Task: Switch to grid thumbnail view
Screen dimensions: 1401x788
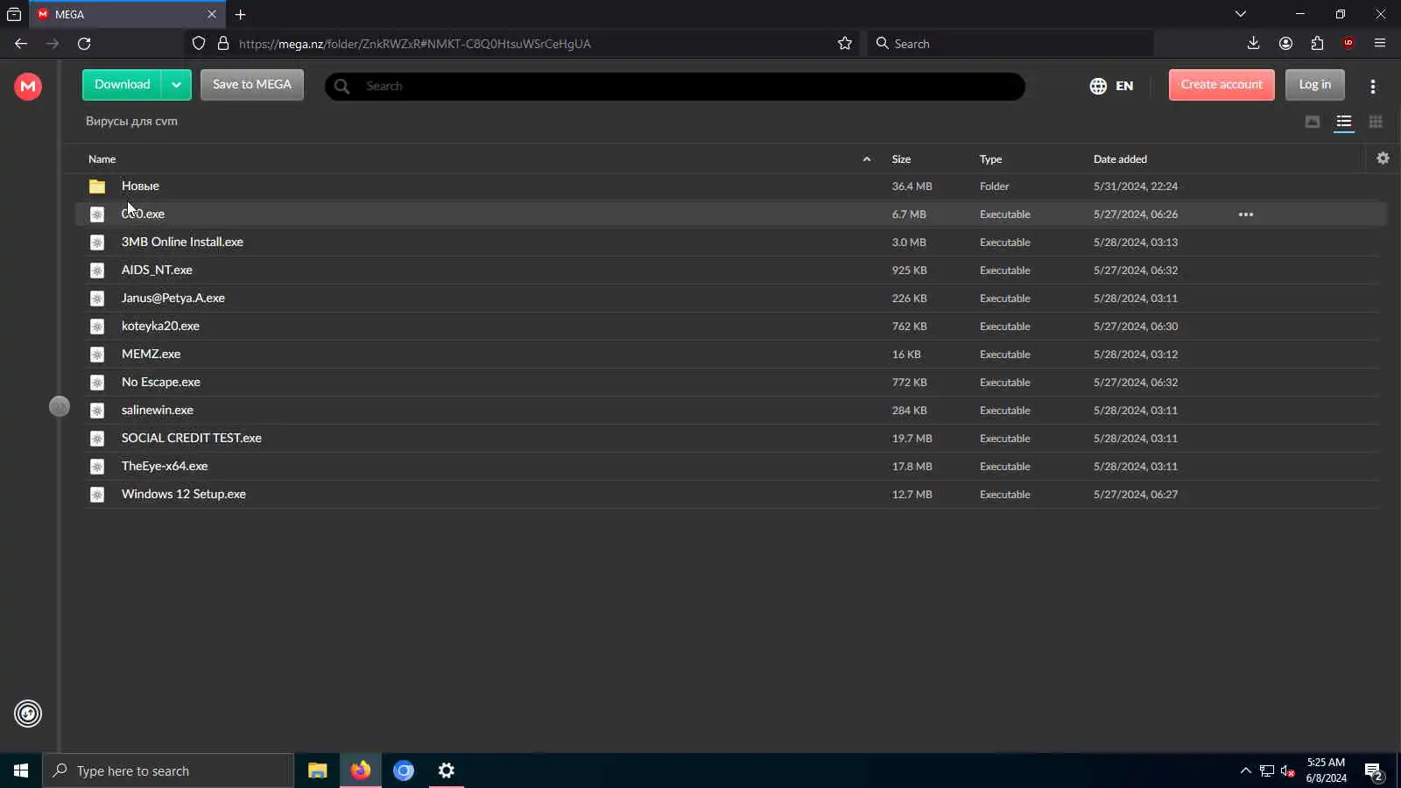Action: click(x=1376, y=122)
